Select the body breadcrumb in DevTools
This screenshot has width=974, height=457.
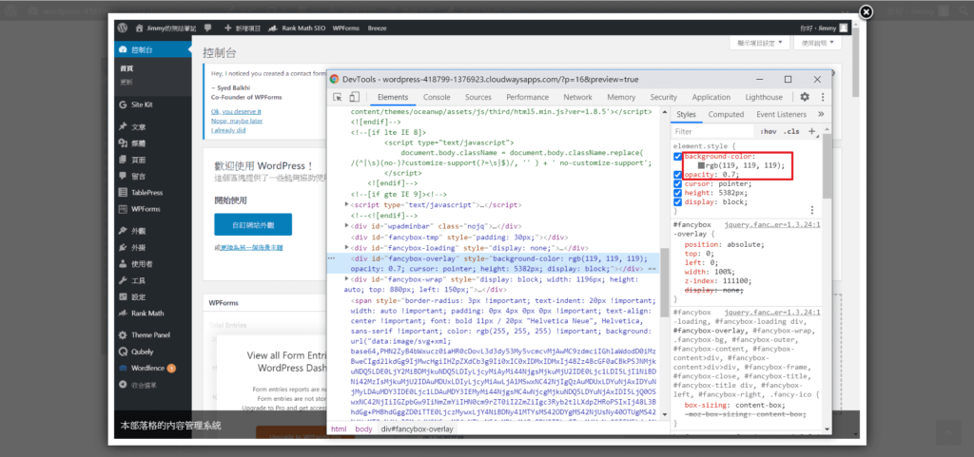point(363,429)
